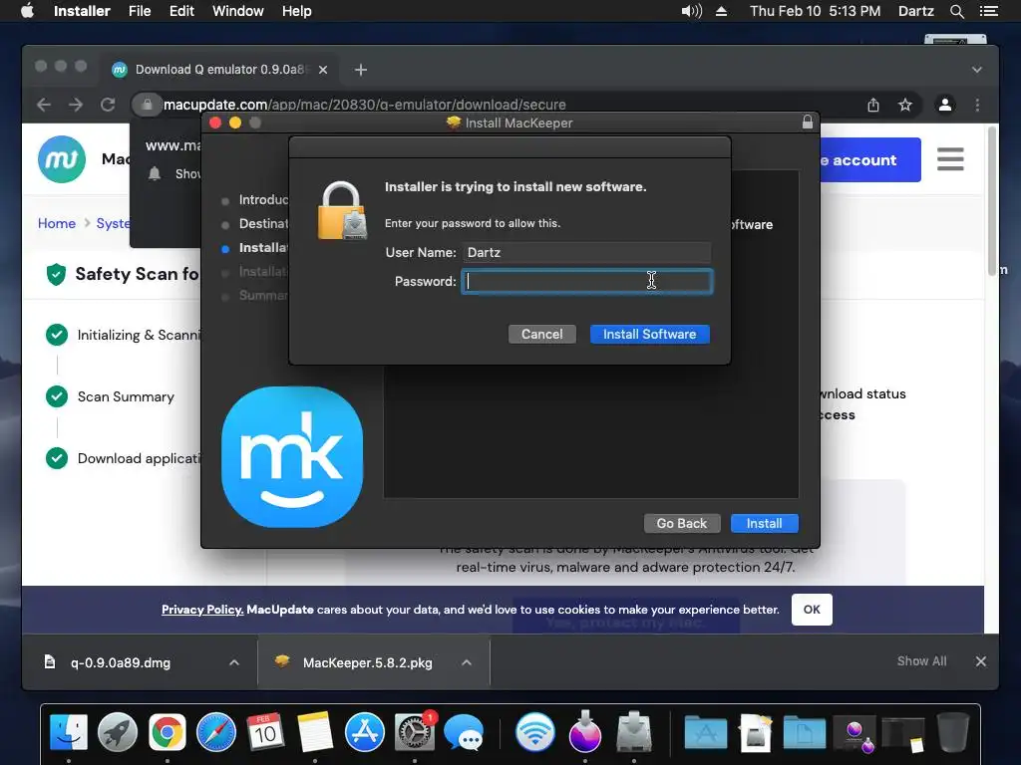
Task: Open the Privacy Policy link
Action: 201,610
